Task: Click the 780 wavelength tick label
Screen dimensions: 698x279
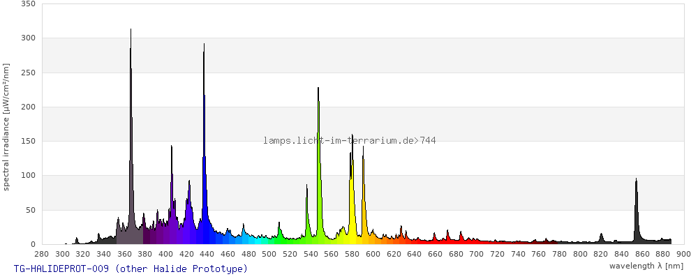Action: point(560,254)
